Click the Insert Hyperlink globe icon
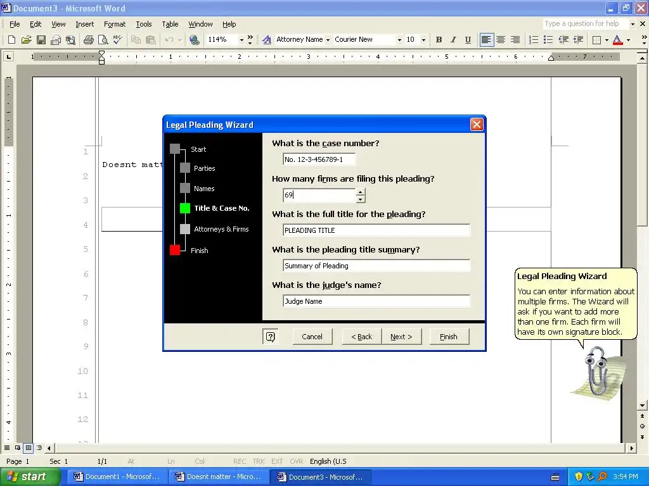 click(x=194, y=40)
